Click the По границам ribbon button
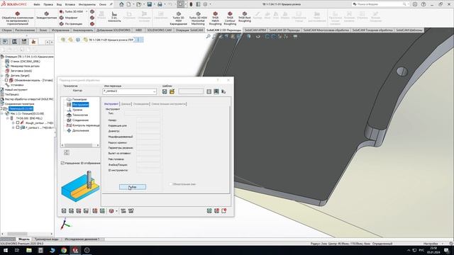 click(71, 23)
